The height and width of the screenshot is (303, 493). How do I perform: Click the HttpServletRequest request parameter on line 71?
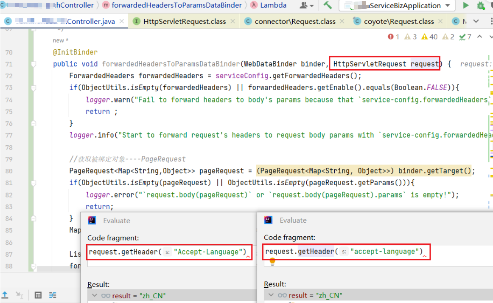(x=386, y=64)
